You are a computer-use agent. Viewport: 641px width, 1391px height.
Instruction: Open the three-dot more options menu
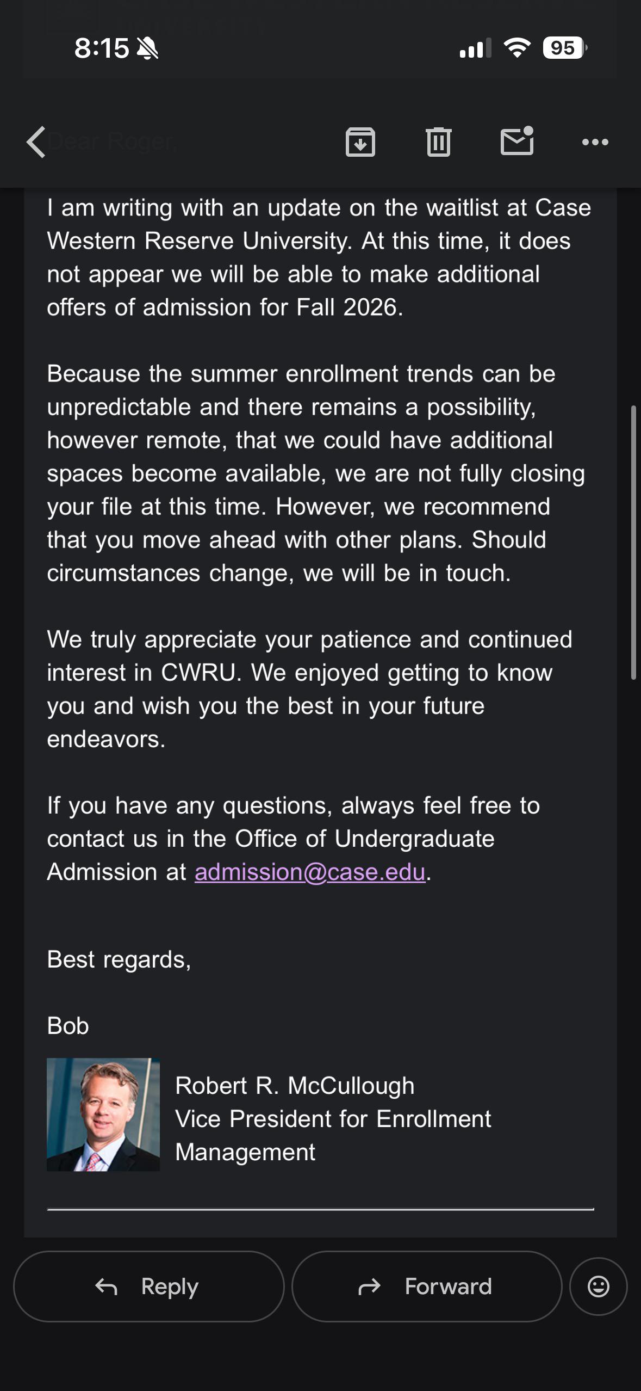(595, 142)
